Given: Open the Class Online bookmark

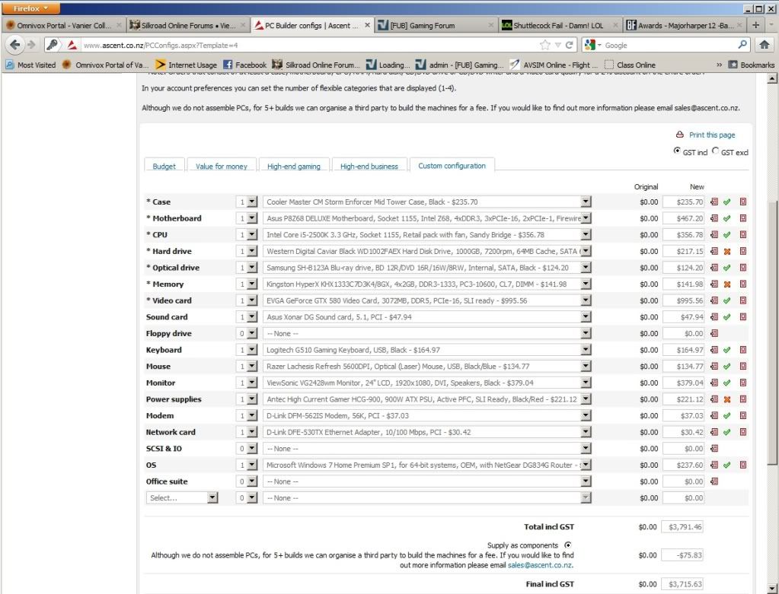Looking at the screenshot, I should 630,65.
